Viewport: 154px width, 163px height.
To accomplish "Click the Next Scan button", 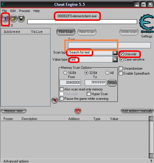I will [87, 32].
